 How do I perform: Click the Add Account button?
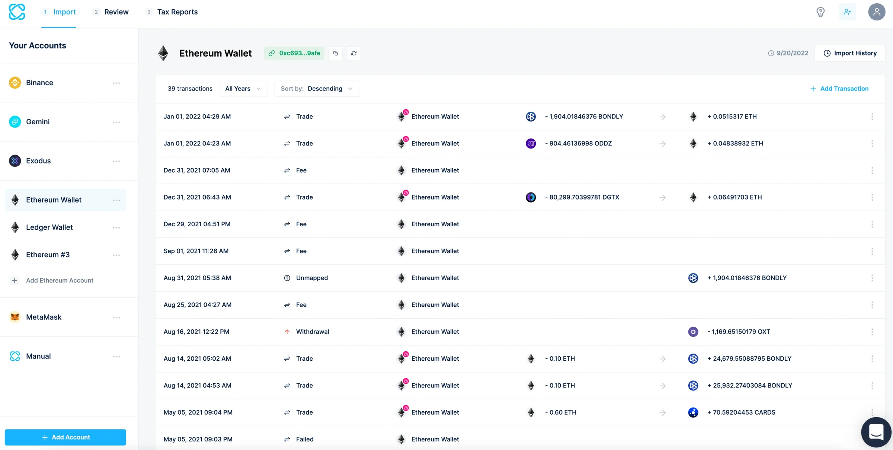click(x=65, y=437)
